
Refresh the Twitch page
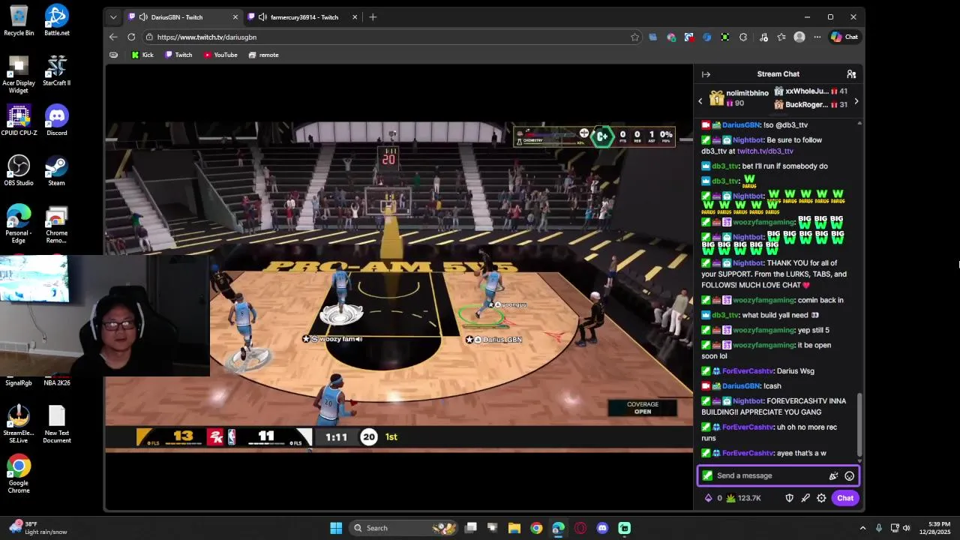(131, 37)
